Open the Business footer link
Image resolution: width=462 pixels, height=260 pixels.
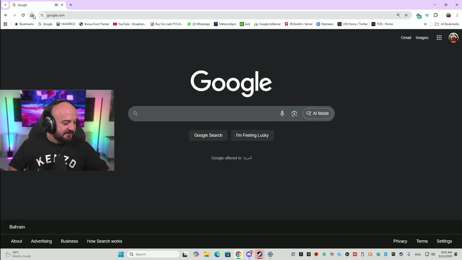pos(69,241)
